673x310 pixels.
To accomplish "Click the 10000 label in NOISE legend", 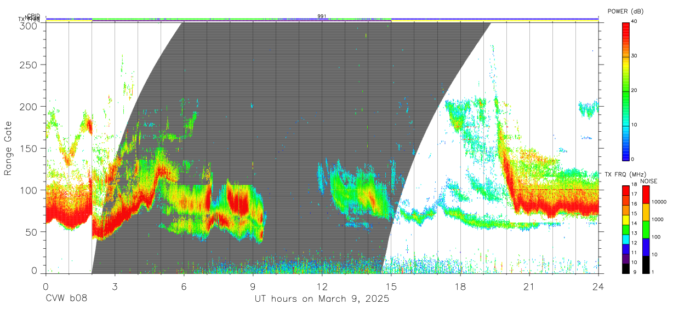I will (659, 202).
